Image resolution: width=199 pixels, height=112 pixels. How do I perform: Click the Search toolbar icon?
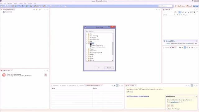coord(31,6)
